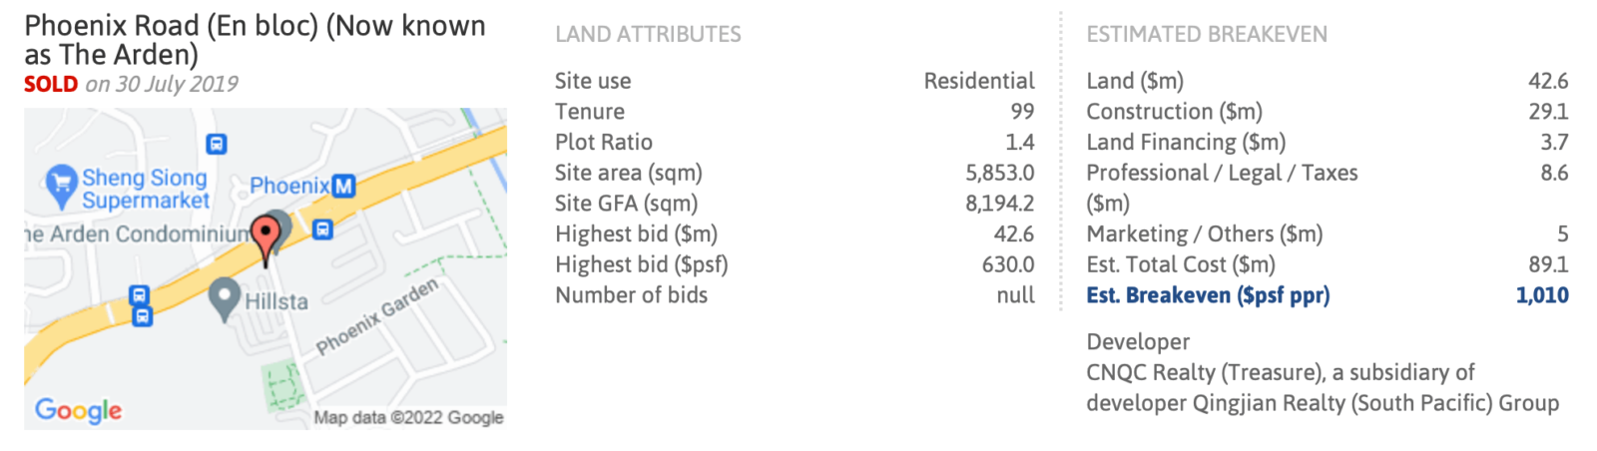1597x451 pixels.
Task: Select the Phoenix station M icon
Action: point(343,186)
